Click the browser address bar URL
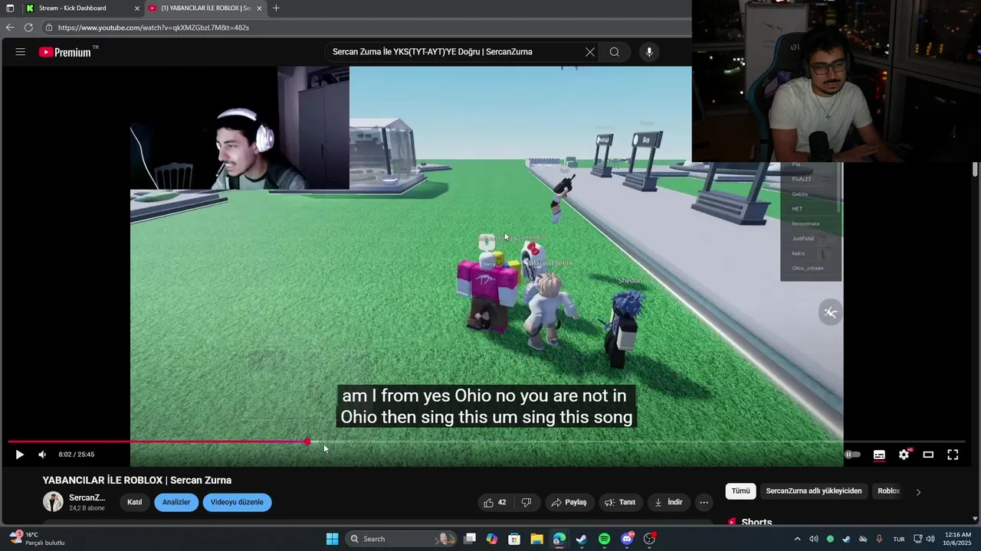 (153, 28)
